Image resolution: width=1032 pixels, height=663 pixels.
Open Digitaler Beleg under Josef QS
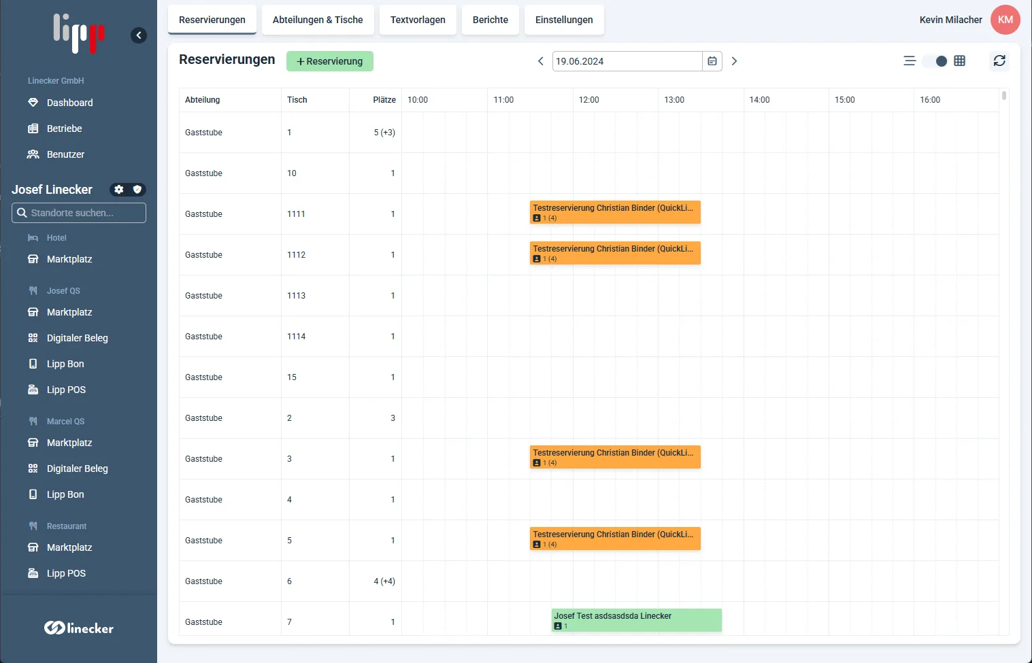click(79, 338)
